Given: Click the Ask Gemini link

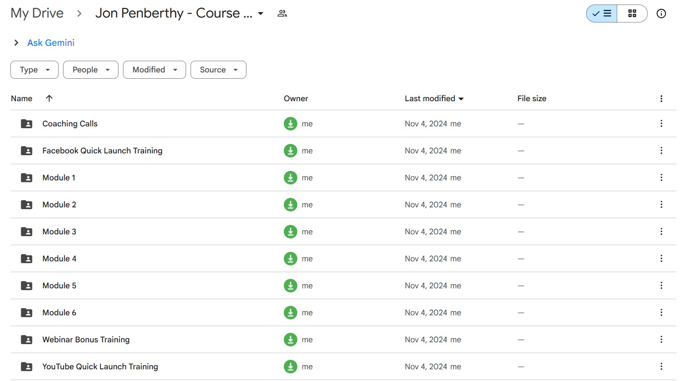Looking at the screenshot, I should pos(51,43).
